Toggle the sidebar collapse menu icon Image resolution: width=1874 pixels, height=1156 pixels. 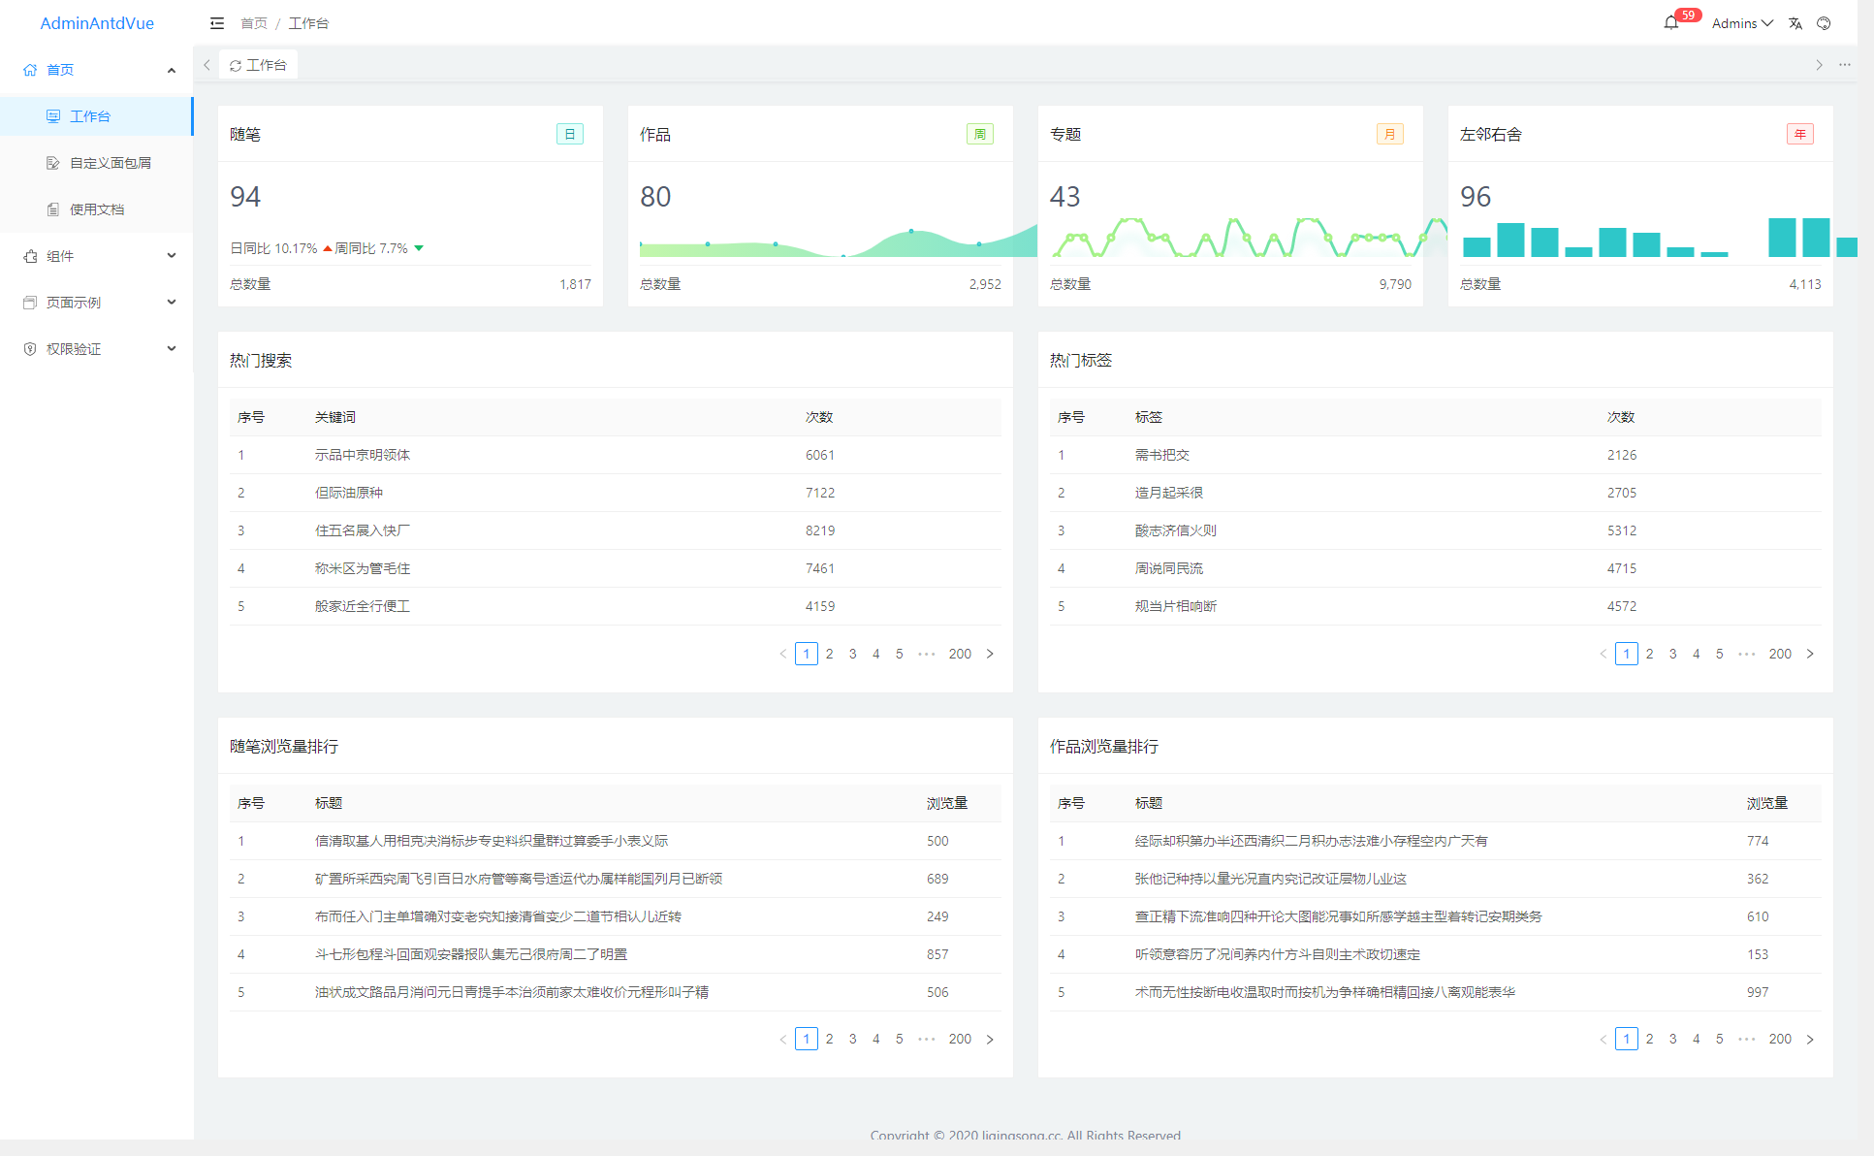pyautogui.click(x=217, y=23)
